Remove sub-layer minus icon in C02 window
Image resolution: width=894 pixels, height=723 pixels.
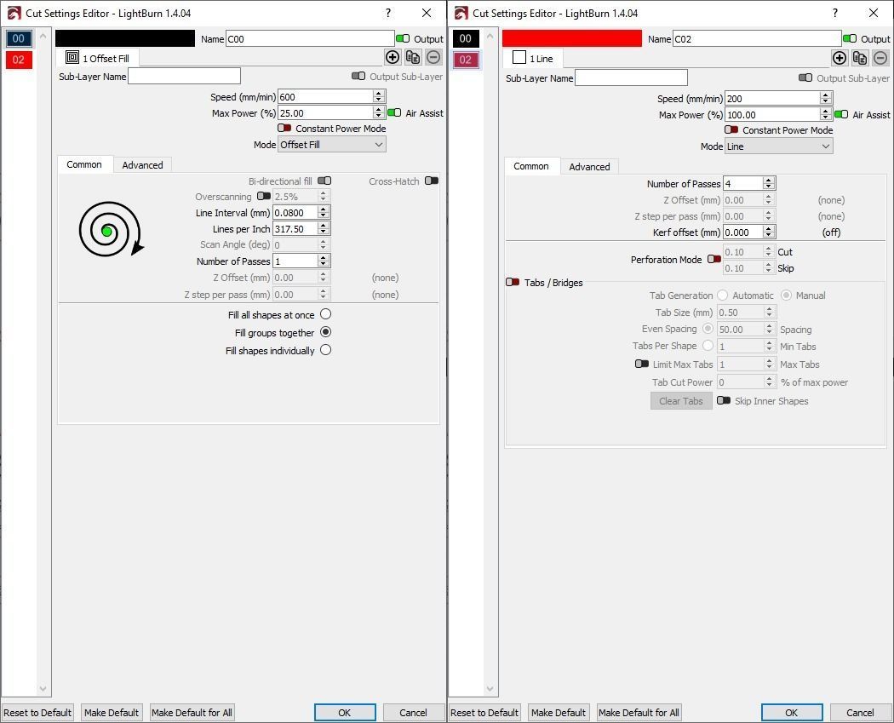coord(880,58)
